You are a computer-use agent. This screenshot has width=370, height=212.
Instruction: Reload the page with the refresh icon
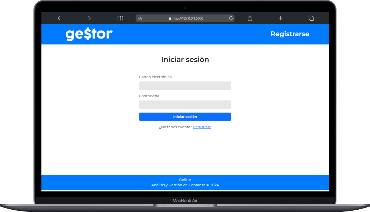point(231,18)
